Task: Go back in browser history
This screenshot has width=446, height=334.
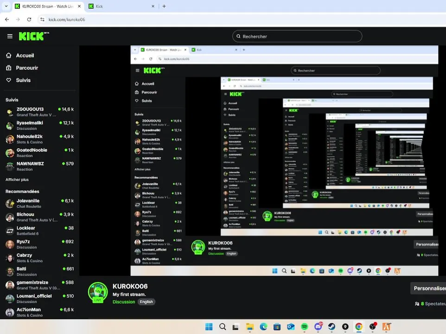Action: tap(7, 19)
